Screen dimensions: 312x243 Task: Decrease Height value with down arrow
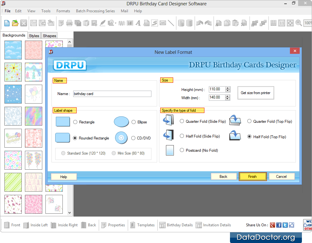coord(228,91)
